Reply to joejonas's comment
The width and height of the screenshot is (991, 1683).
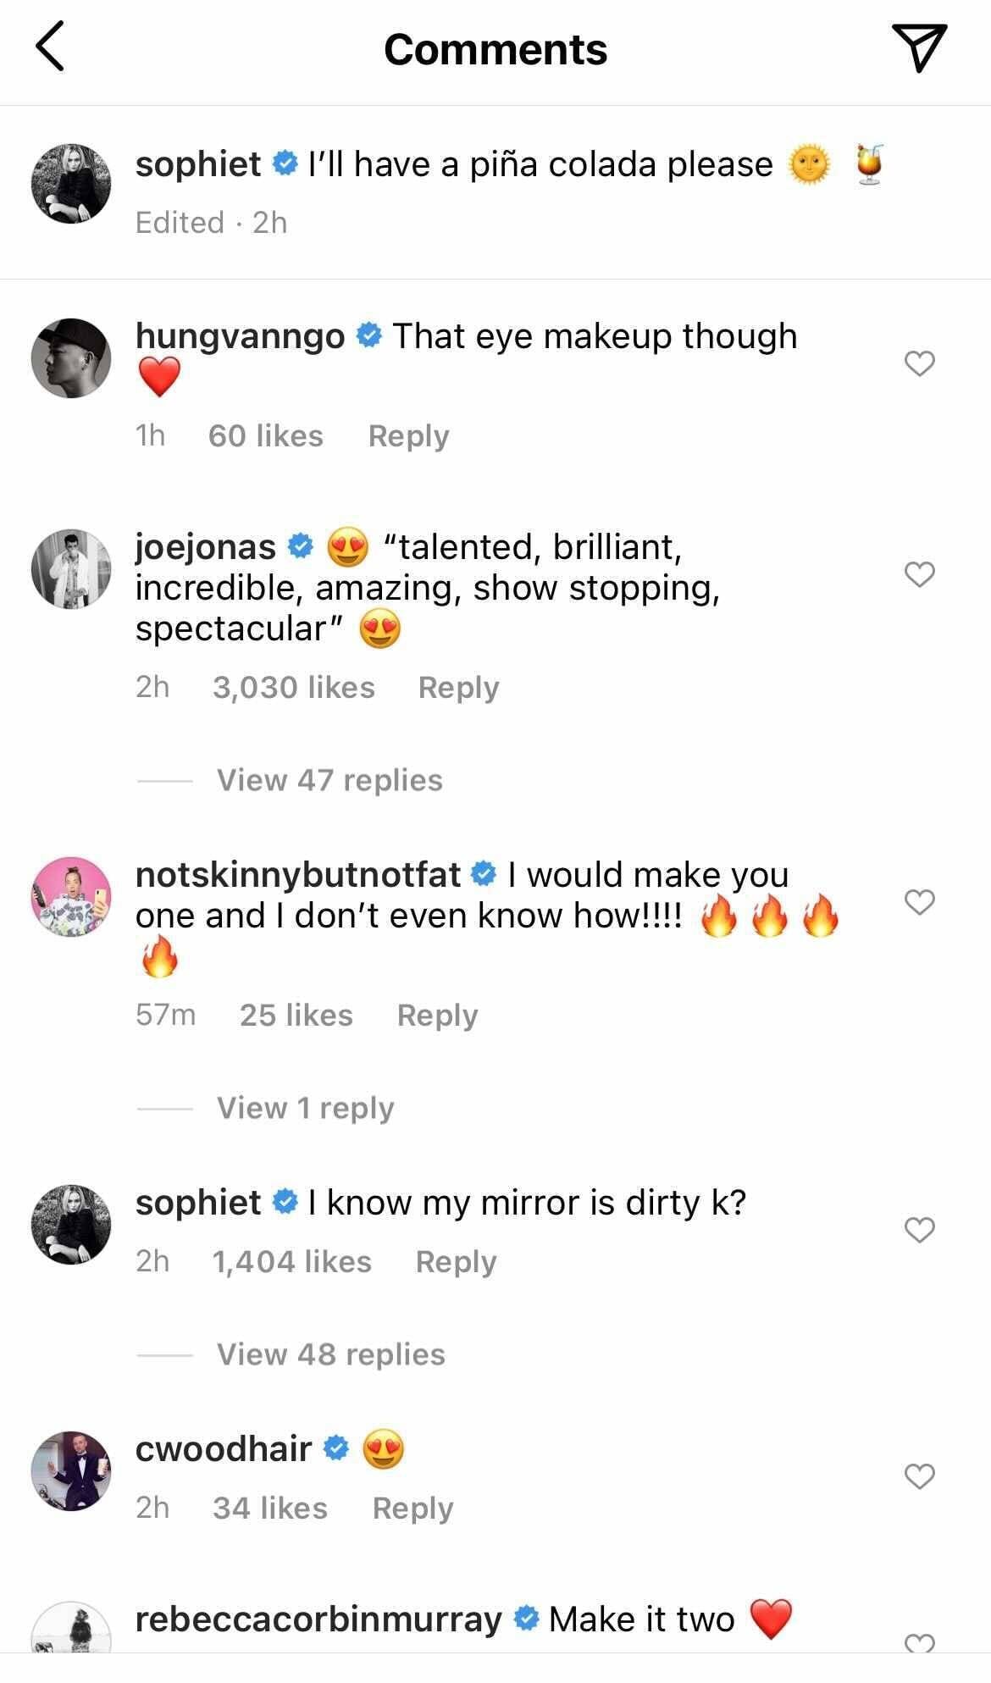coord(458,688)
